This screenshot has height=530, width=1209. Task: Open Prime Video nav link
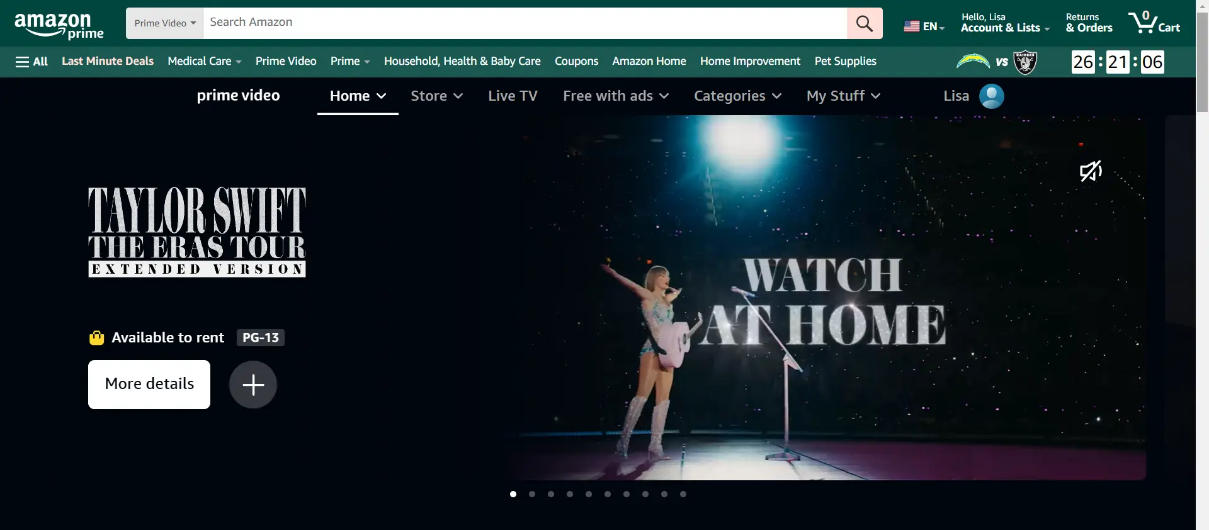(286, 61)
